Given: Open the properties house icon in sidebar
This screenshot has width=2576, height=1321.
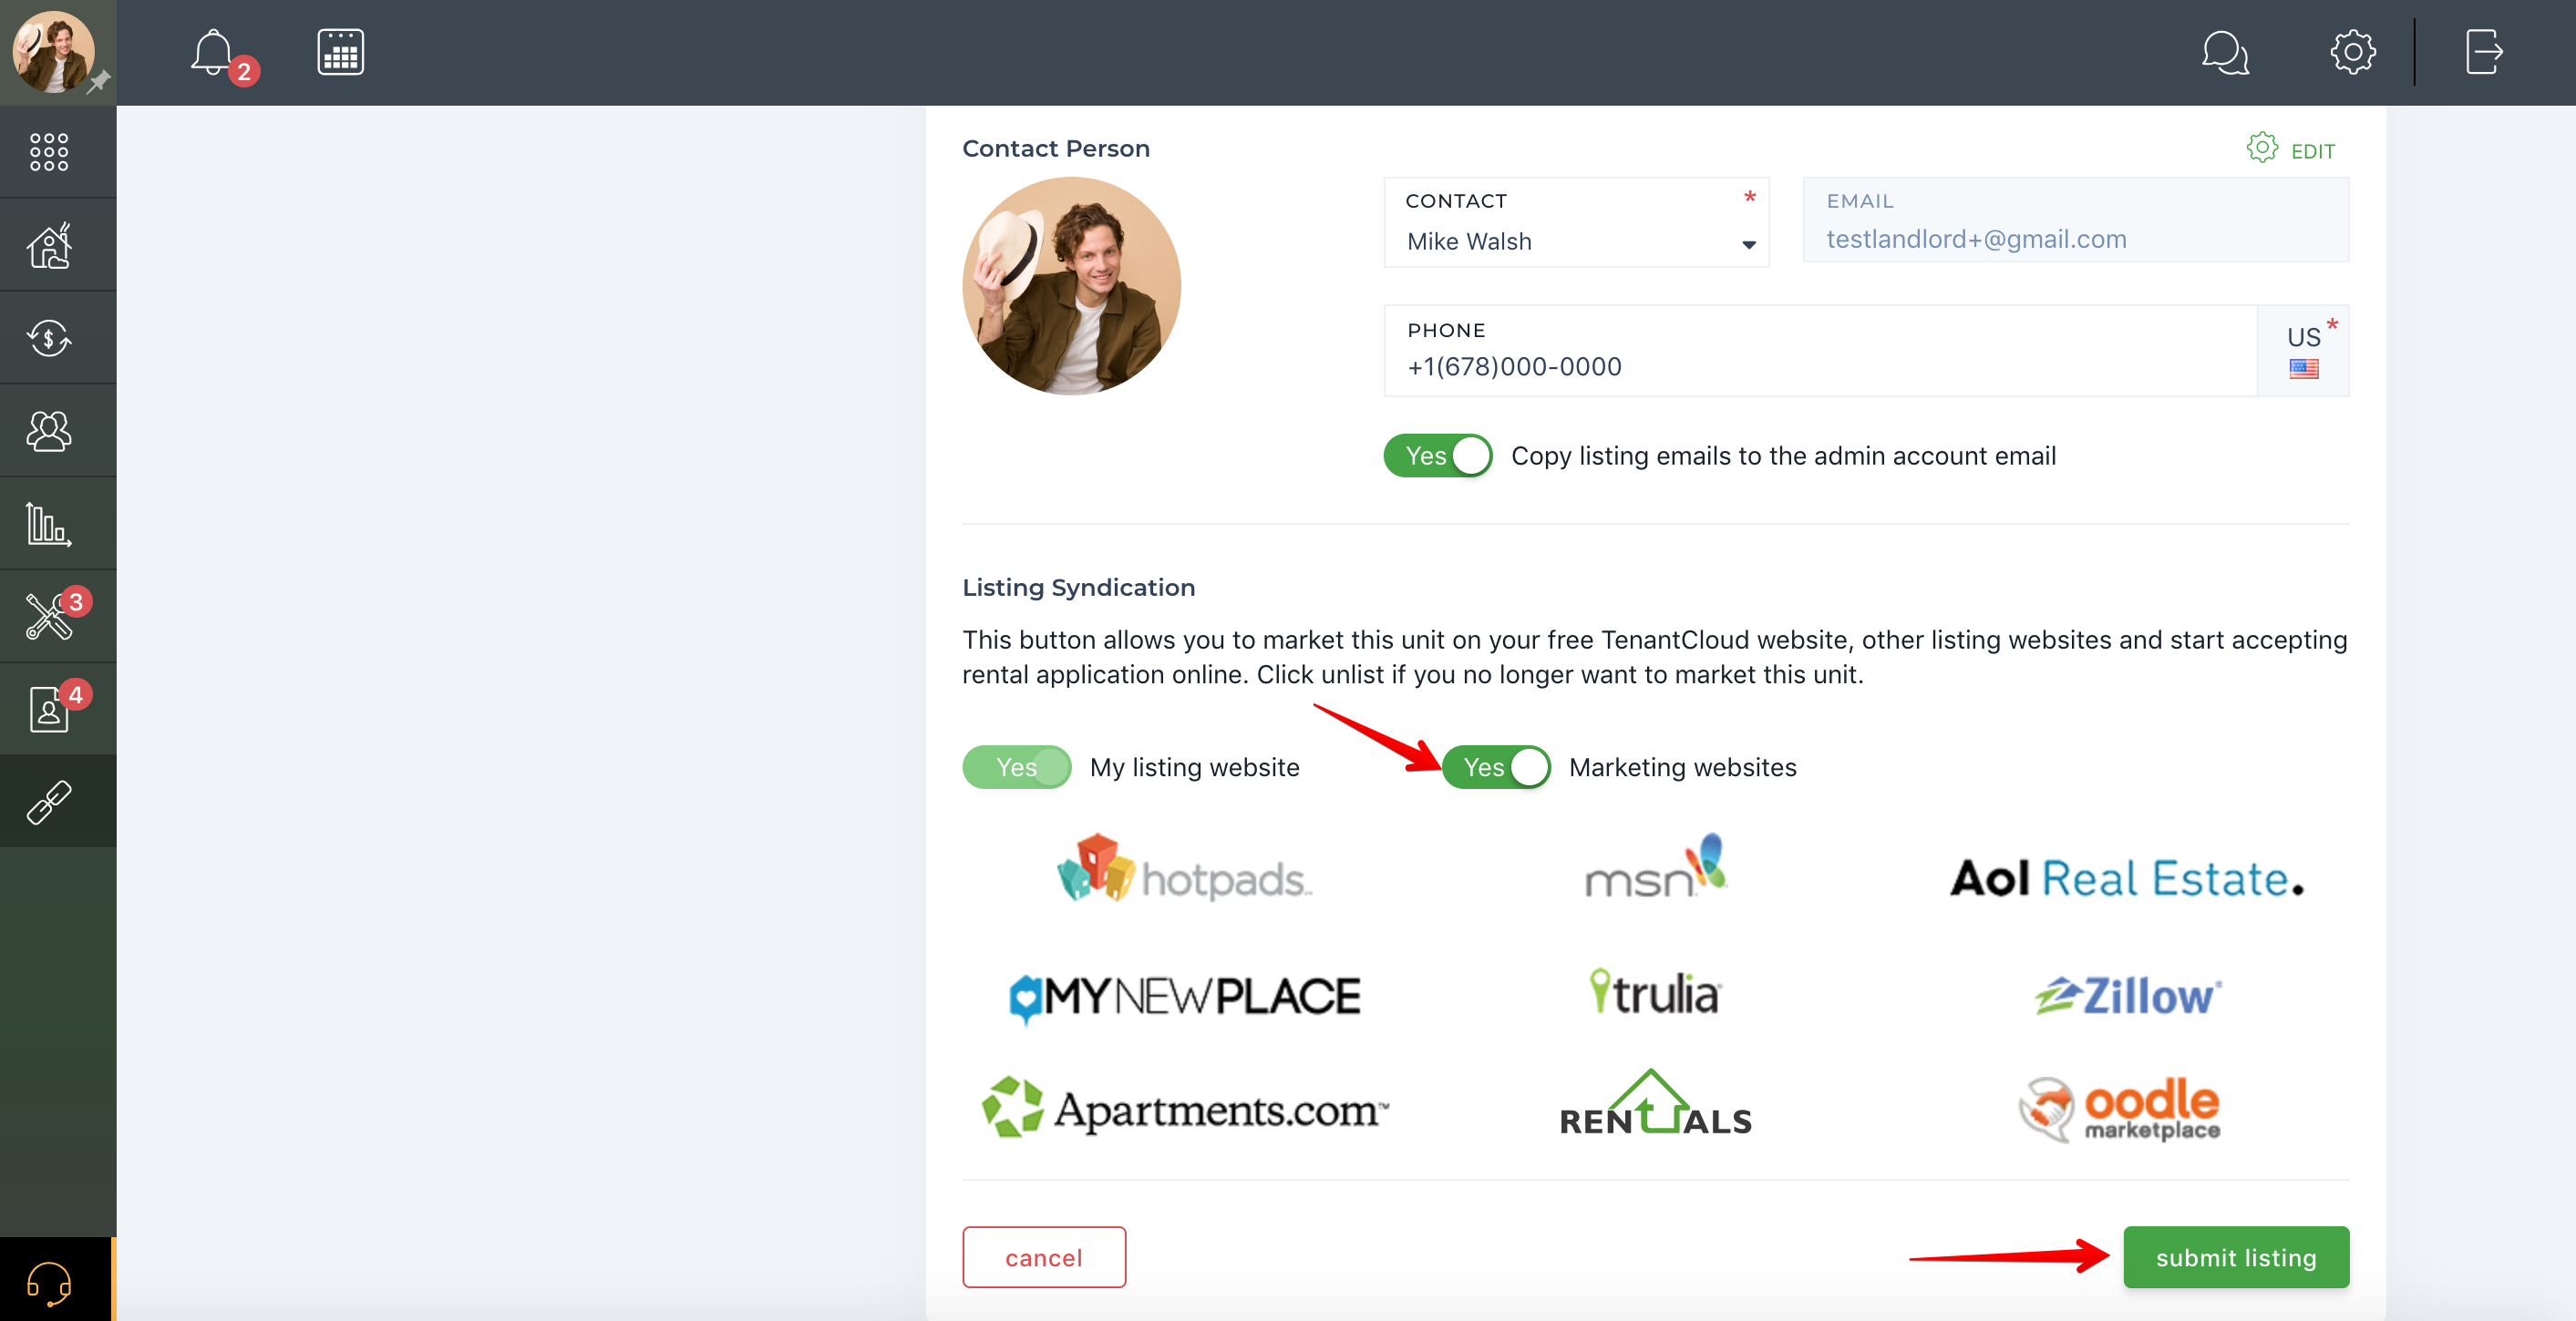Looking at the screenshot, I should 49,246.
